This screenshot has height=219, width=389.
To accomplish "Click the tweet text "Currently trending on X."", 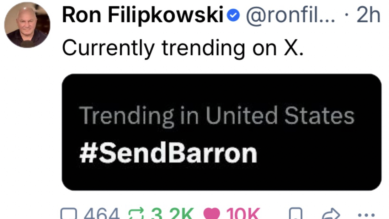I will coord(183,47).
